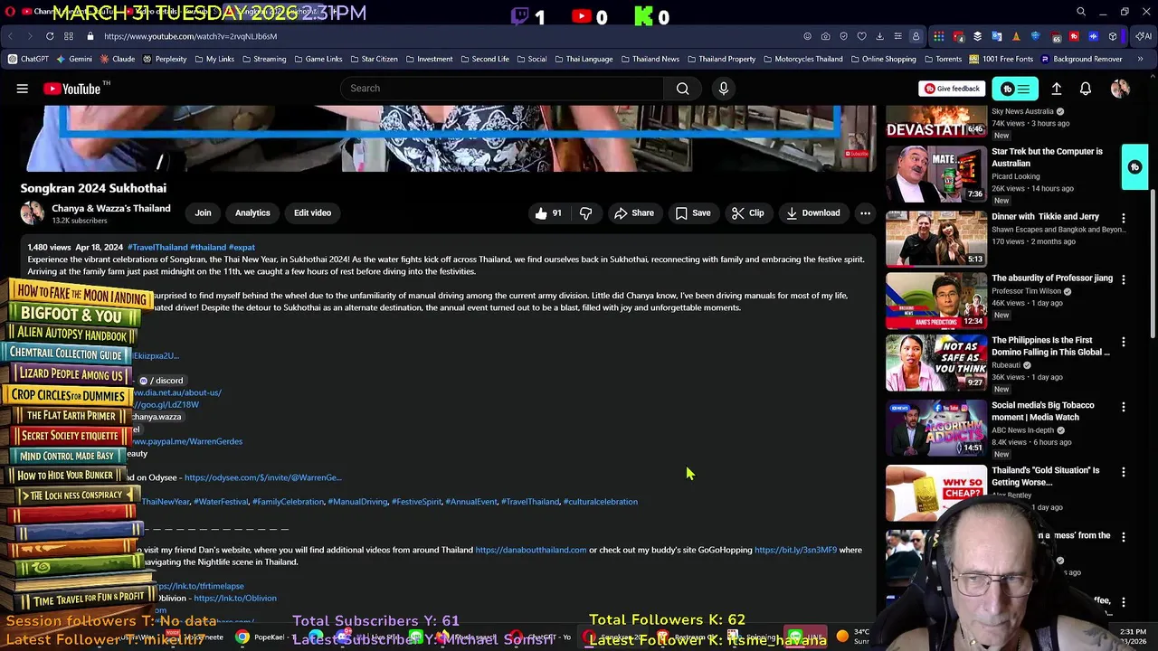
Task: Dislike the video with thumbs down
Action: pos(586,213)
